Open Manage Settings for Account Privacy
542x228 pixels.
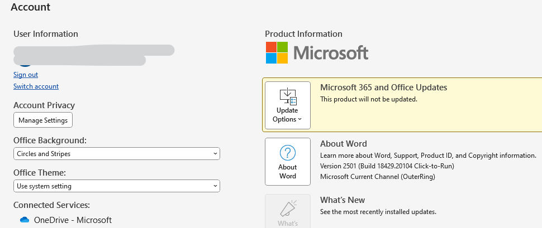pos(43,120)
